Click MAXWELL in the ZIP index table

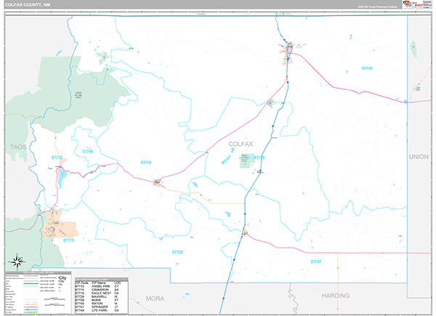tap(99, 296)
